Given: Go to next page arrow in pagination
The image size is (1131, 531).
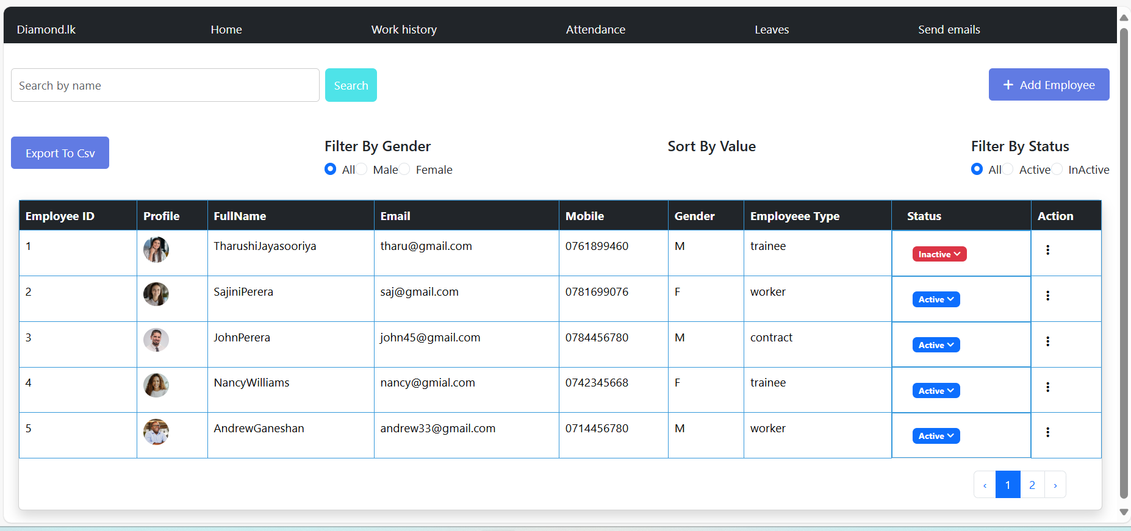Looking at the screenshot, I should point(1055,485).
